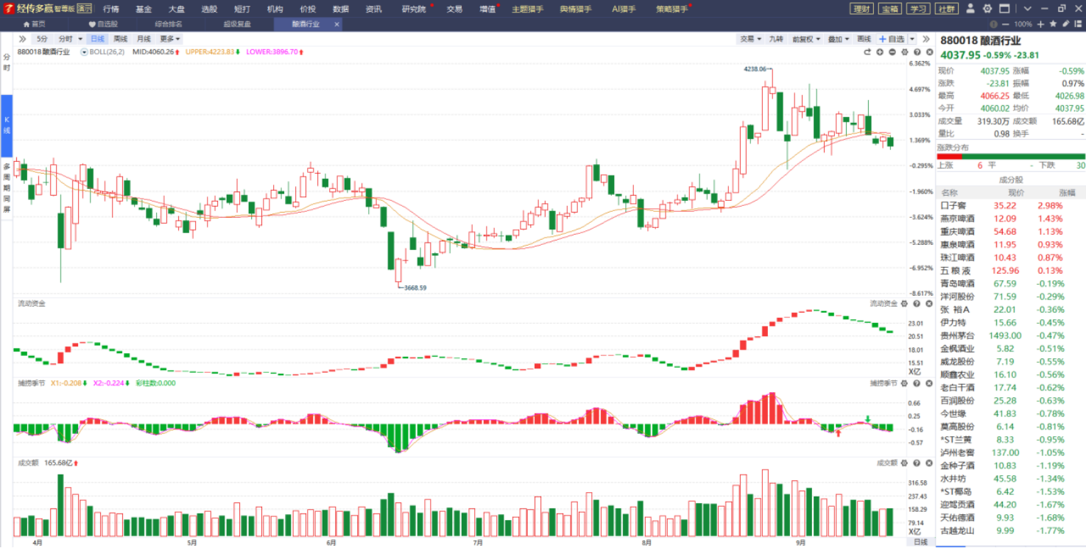This screenshot has height=548, width=1086.
Task: Close the 酿酒行业 tab
Action: click(x=337, y=24)
